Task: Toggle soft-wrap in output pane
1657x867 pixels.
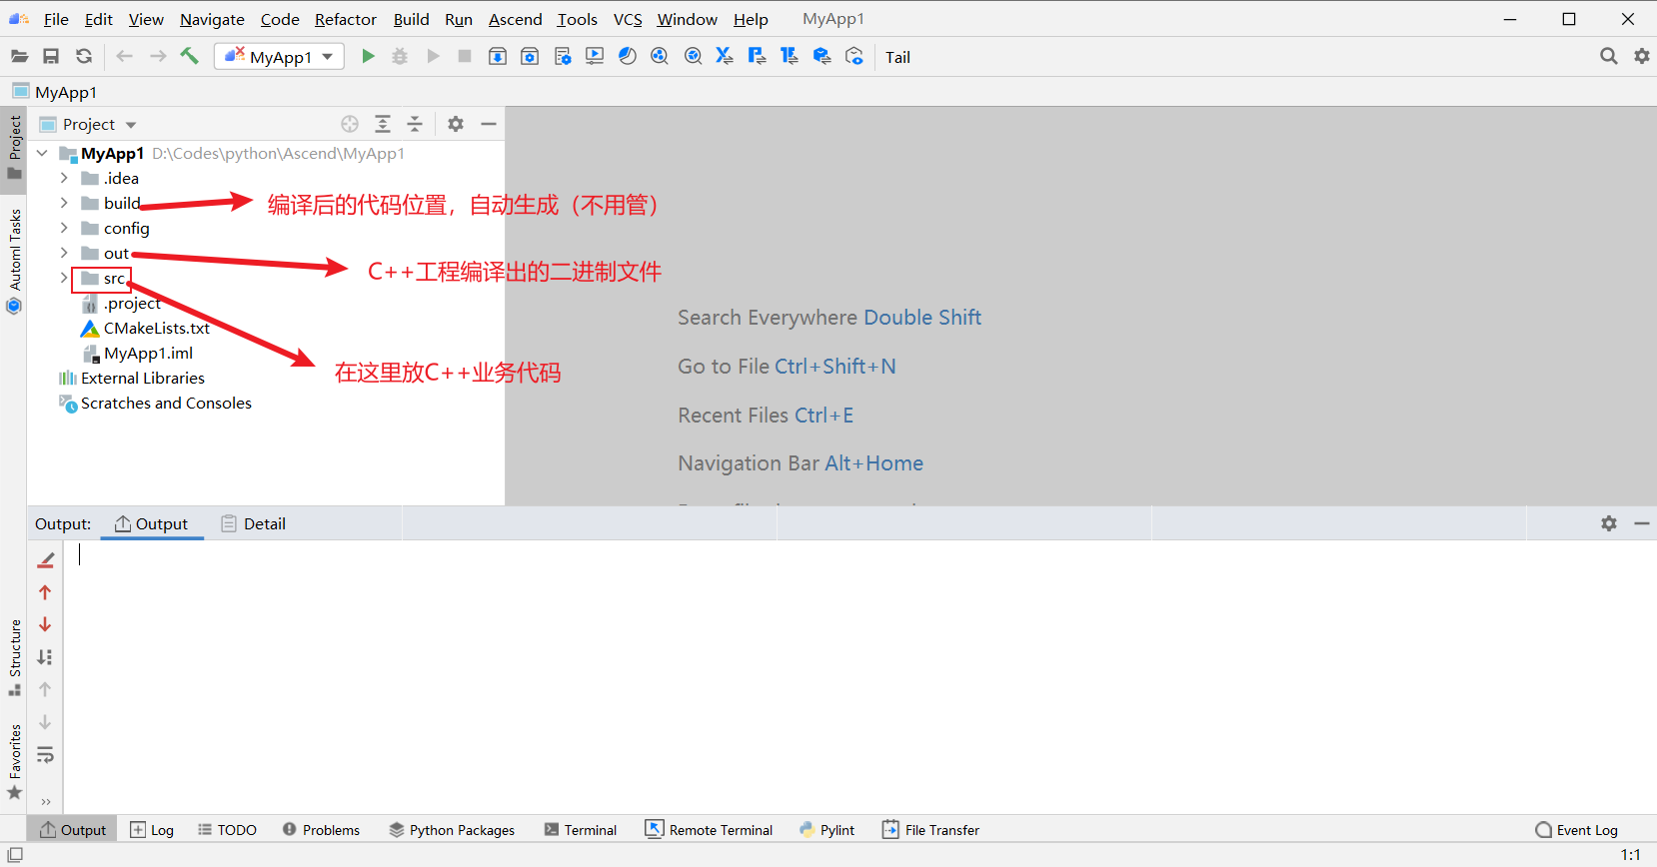Action: (x=45, y=755)
